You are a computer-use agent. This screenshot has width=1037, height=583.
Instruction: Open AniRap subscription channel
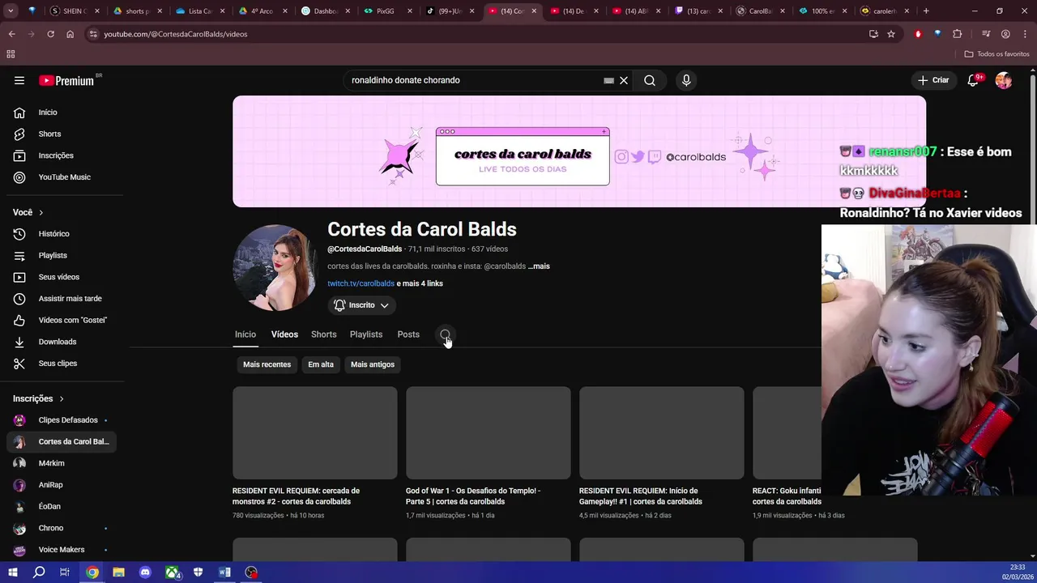(x=62, y=485)
